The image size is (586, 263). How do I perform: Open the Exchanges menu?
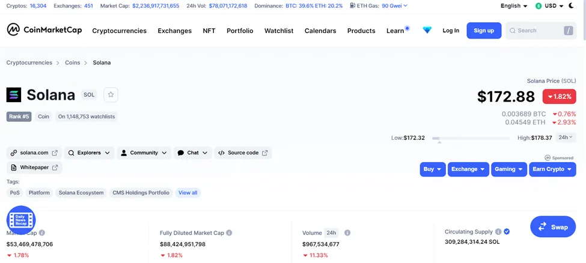pyautogui.click(x=174, y=31)
